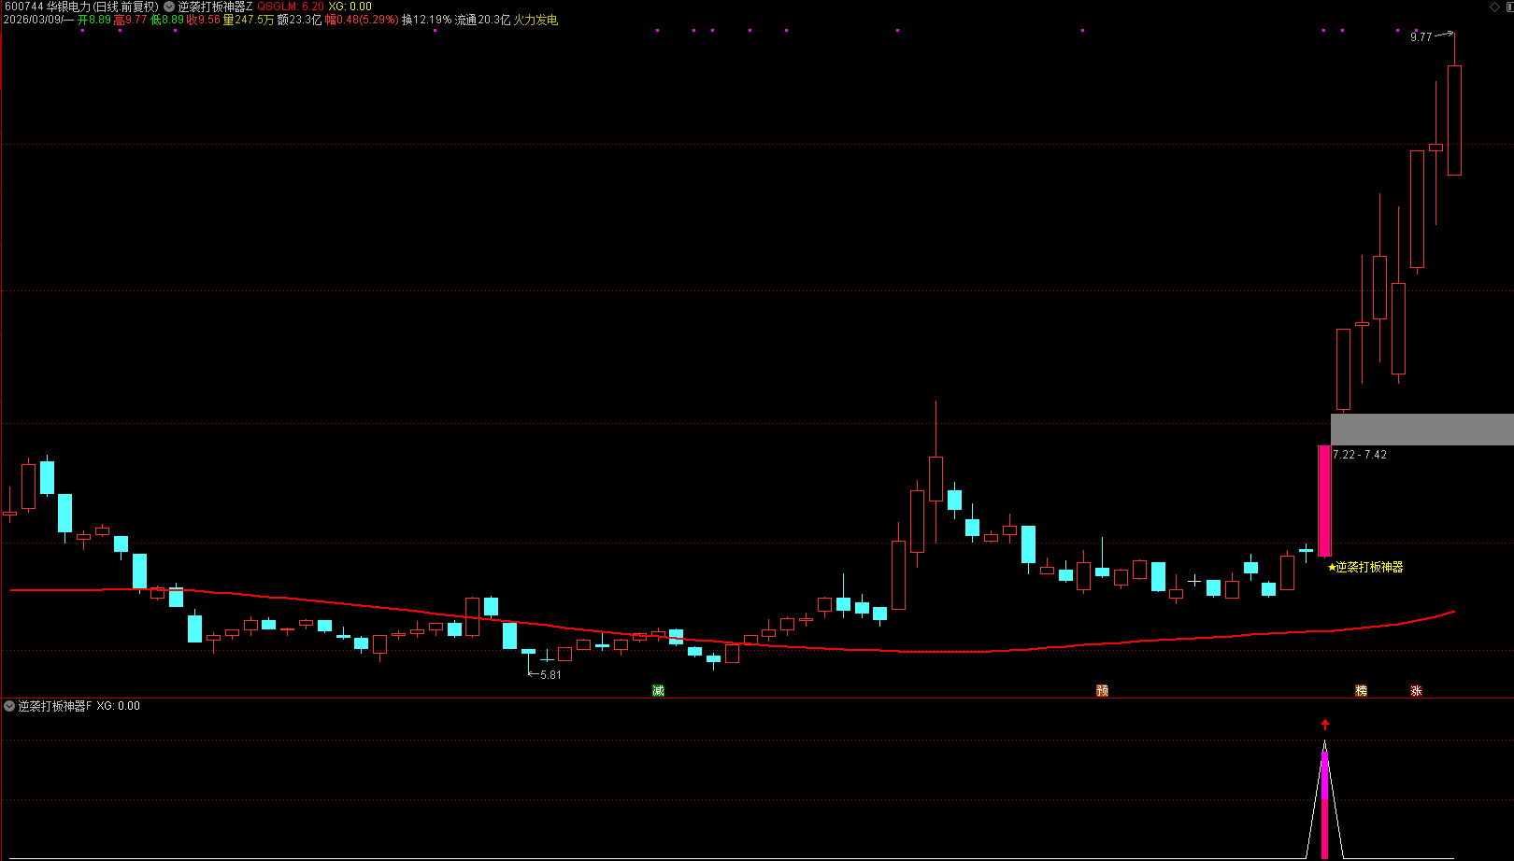Screen dimensions: 1514x861
Task: Click the turnover amount 额23.3亿
Action: coord(299,20)
